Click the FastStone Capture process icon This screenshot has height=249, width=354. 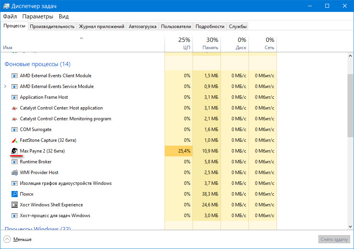click(15, 140)
